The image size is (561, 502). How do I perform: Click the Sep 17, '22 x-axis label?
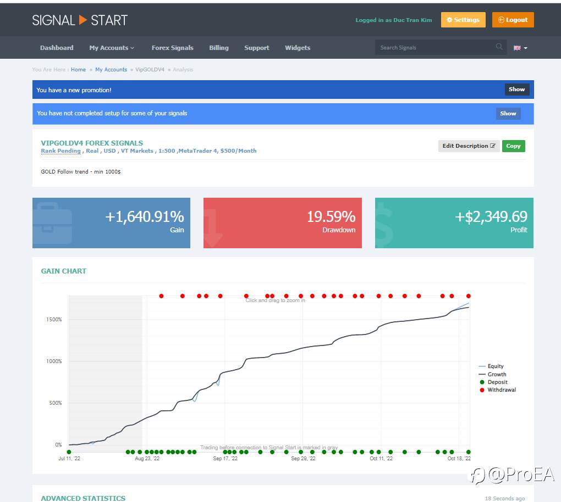[x=225, y=459]
